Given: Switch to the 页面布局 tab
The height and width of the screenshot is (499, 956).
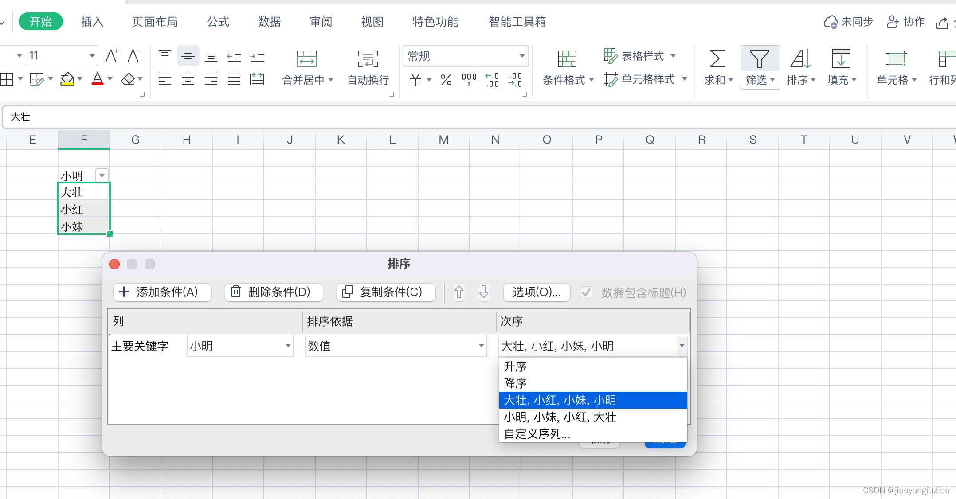Looking at the screenshot, I should (155, 21).
